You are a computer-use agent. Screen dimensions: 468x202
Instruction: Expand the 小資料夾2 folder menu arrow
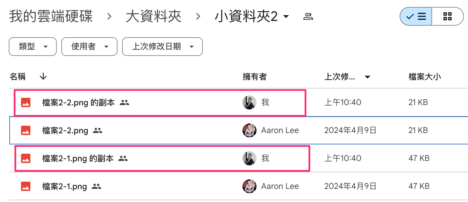[x=286, y=17]
